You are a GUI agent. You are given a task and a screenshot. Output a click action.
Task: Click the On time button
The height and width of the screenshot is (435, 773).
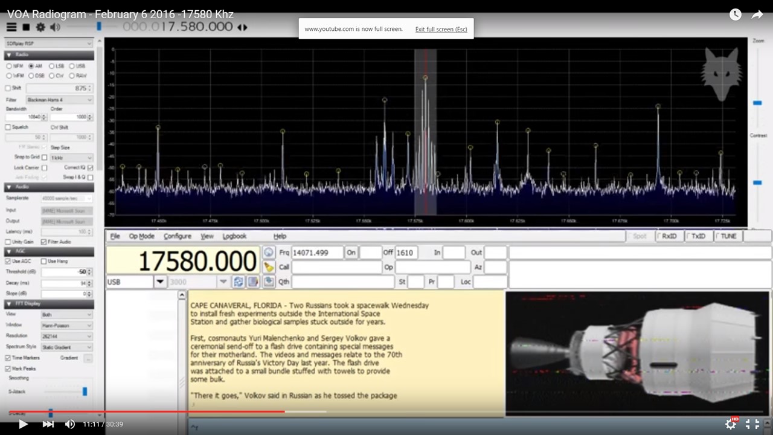click(351, 253)
